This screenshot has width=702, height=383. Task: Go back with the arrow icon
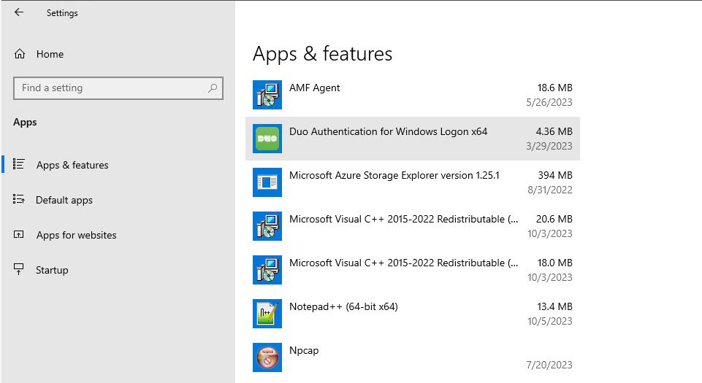[x=19, y=12]
